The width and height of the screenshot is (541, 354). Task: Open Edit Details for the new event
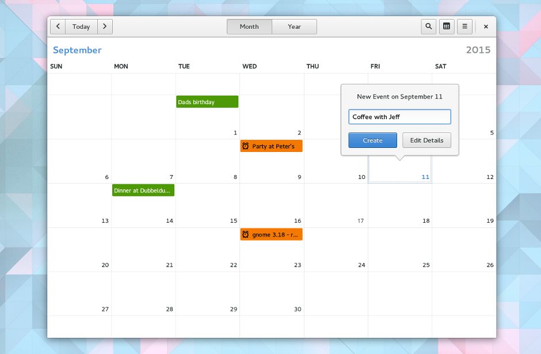click(426, 140)
